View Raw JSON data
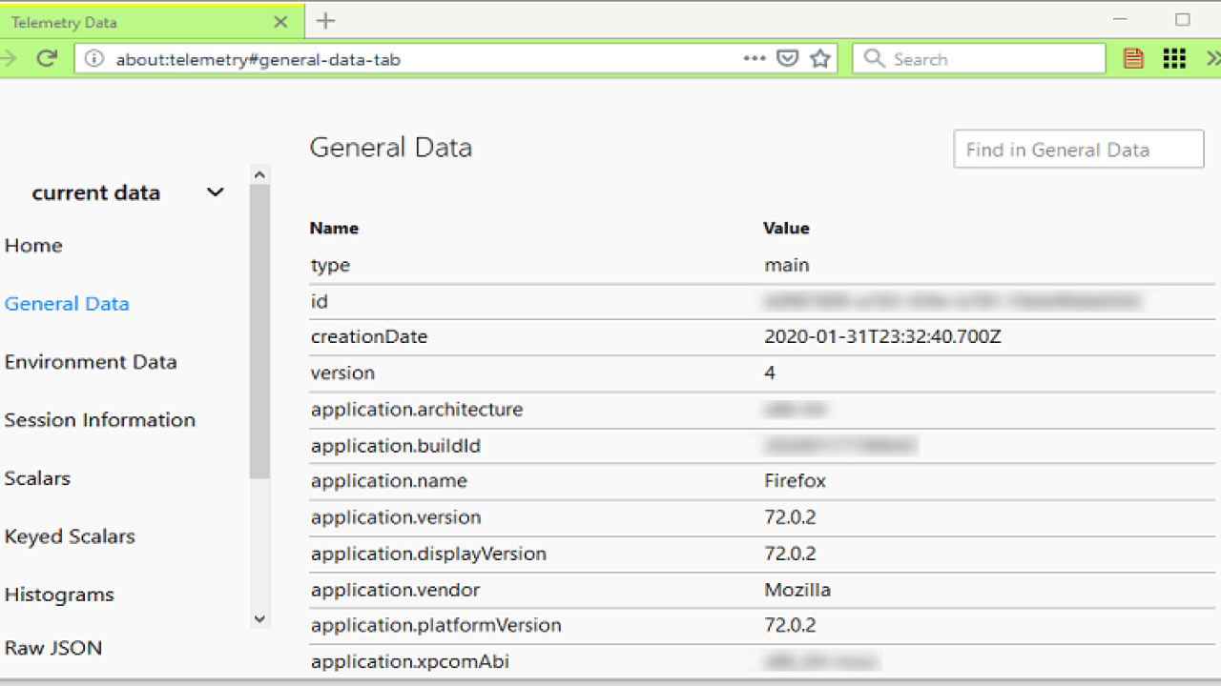 [x=53, y=648]
